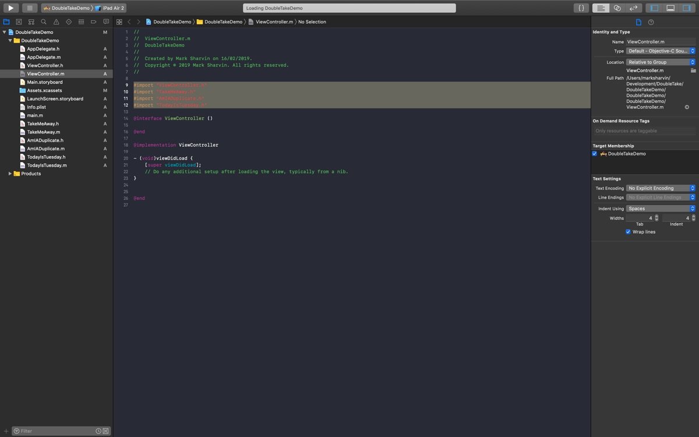Open the Indent Using dropdown
This screenshot has height=437, width=699.
pos(661,209)
